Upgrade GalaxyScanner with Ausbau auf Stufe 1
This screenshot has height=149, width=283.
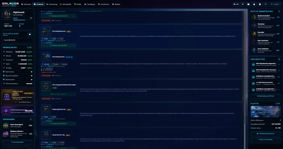pos(58,124)
